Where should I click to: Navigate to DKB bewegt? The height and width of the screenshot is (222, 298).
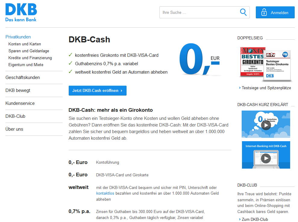coord(18,90)
